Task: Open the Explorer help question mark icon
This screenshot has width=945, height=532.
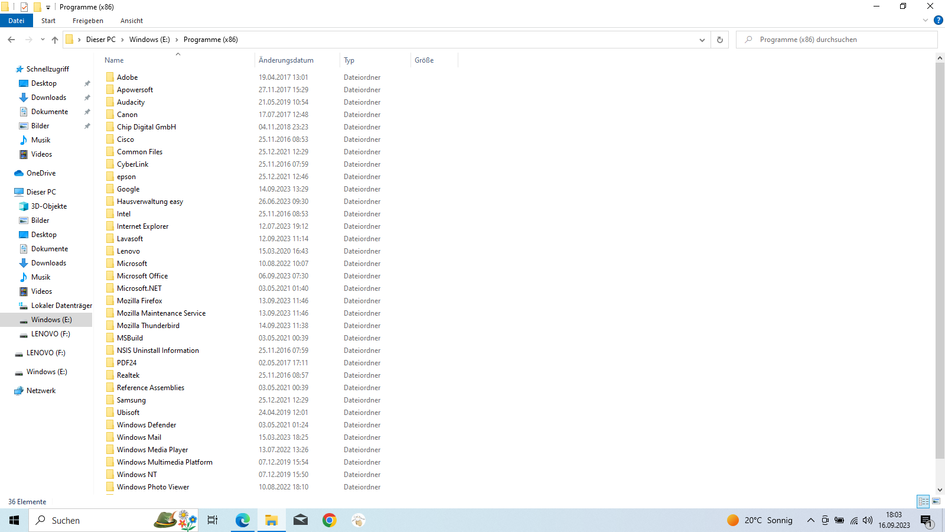Action: point(938,20)
